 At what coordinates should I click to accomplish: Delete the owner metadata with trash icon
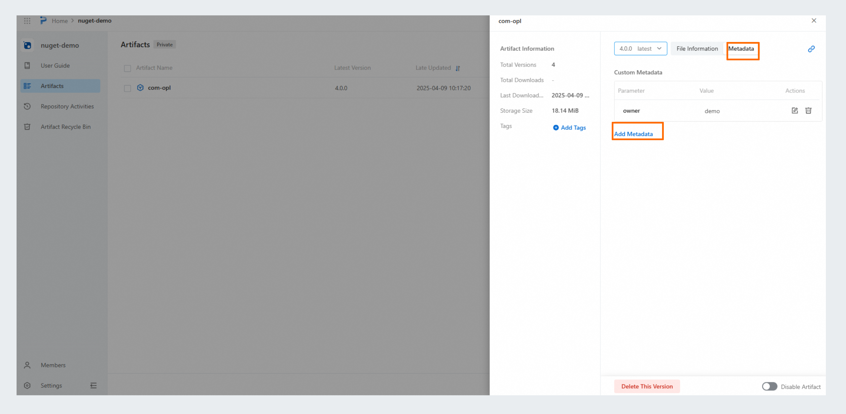click(x=808, y=111)
